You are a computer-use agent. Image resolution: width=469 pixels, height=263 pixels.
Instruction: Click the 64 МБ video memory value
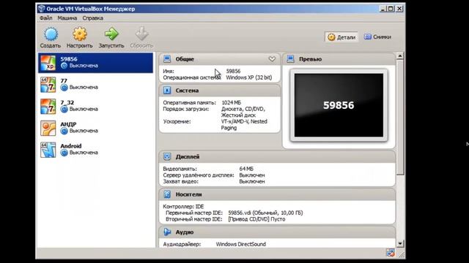click(x=246, y=169)
